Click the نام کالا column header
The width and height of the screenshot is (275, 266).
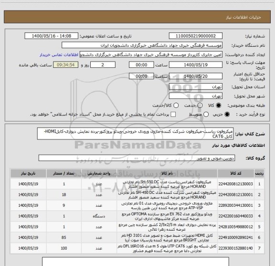point(167,173)
